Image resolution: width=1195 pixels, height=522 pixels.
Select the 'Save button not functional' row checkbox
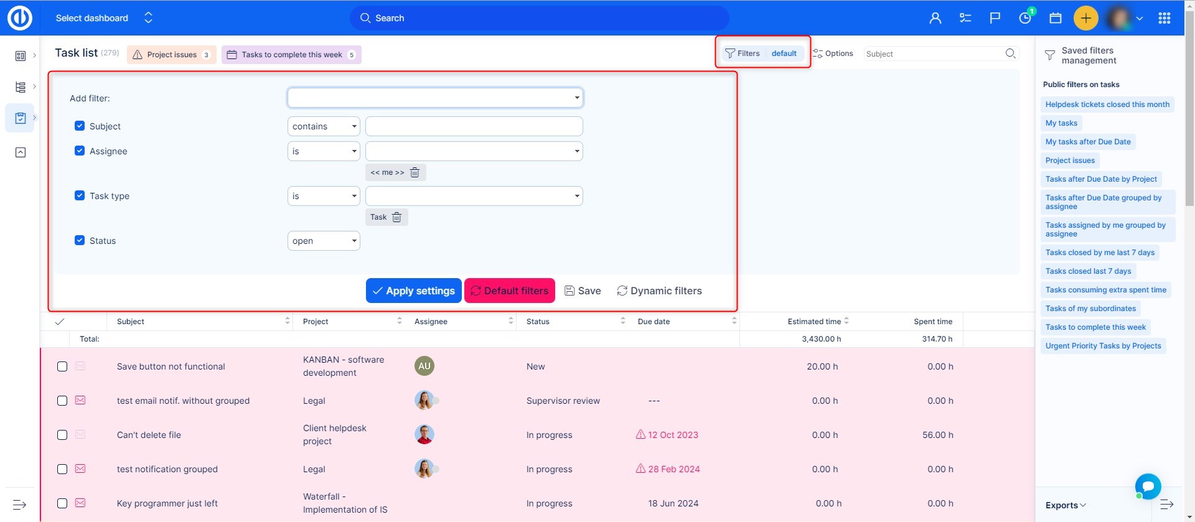click(62, 366)
